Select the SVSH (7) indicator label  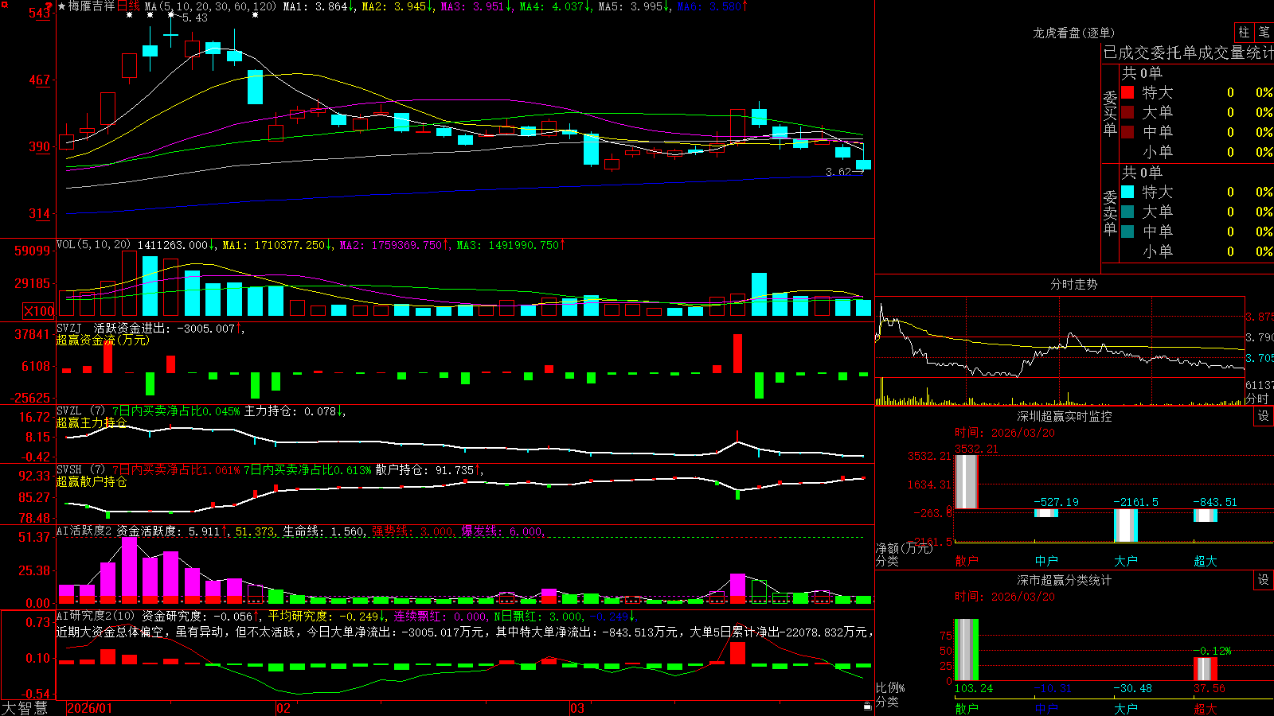[80, 470]
